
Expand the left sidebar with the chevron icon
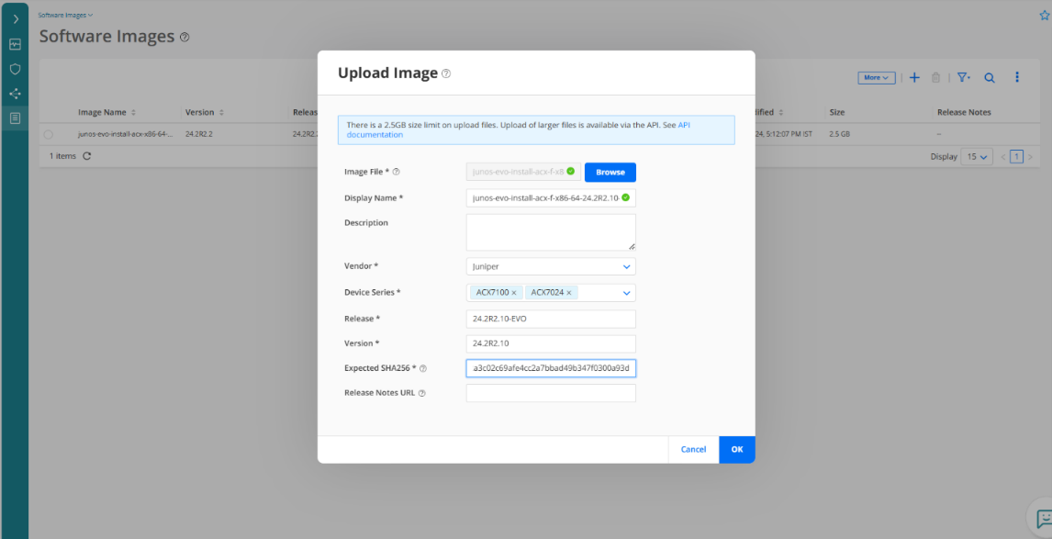click(15, 18)
